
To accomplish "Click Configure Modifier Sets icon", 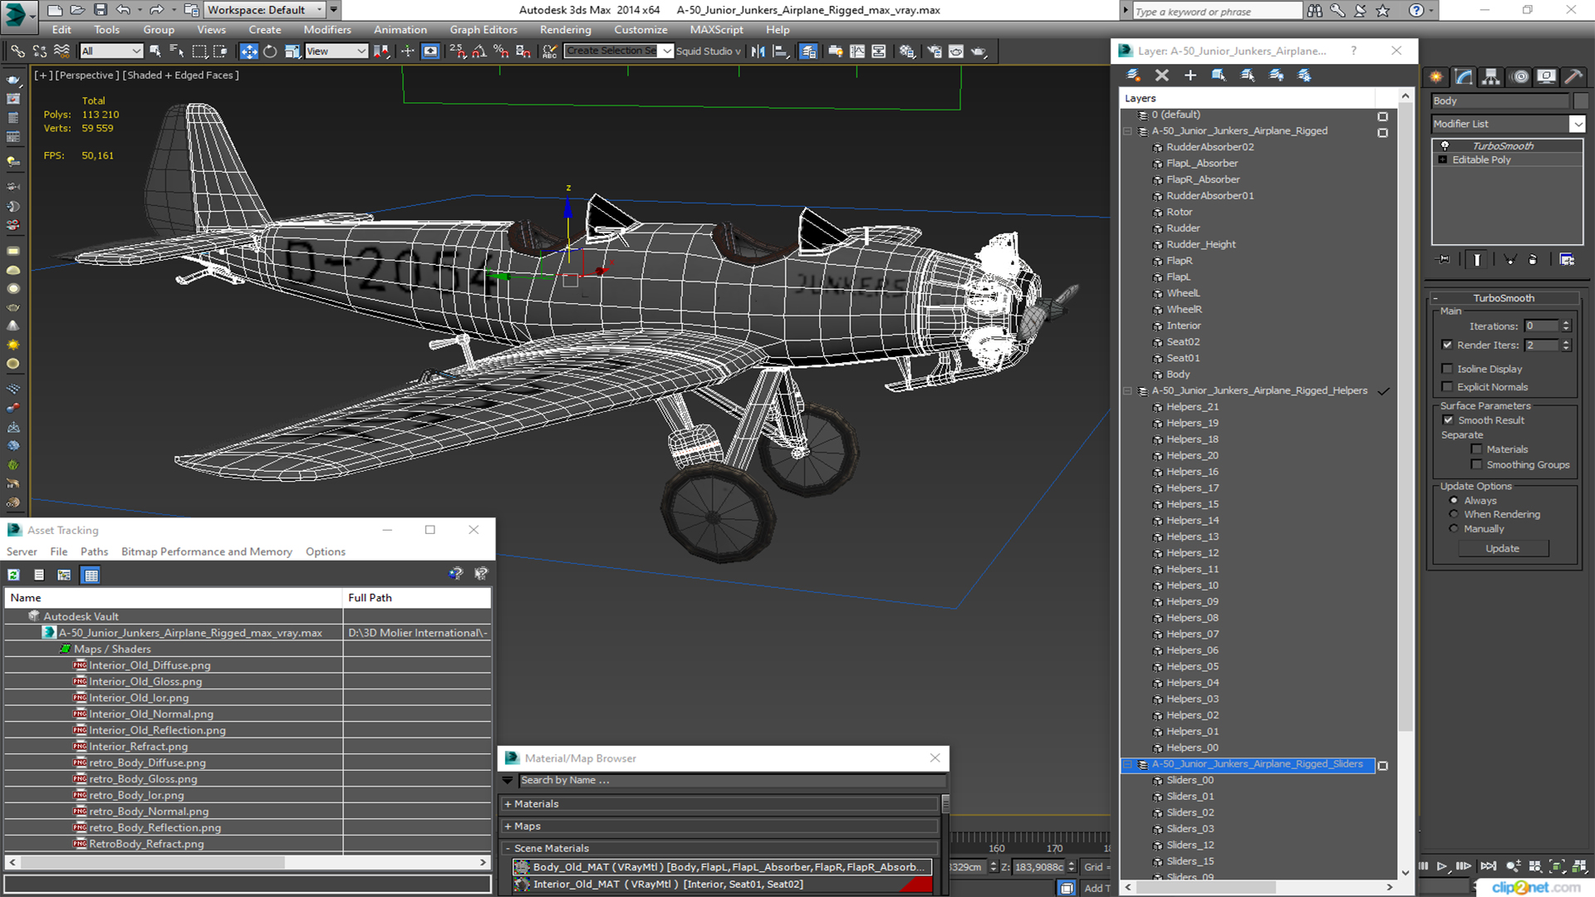I will 1567,259.
